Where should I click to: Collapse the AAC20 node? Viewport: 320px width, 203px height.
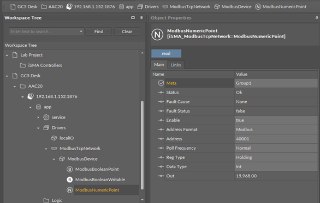pyautogui.click(x=15, y=86)
